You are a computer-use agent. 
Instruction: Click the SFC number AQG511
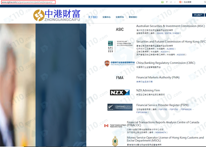click(164, 52)
